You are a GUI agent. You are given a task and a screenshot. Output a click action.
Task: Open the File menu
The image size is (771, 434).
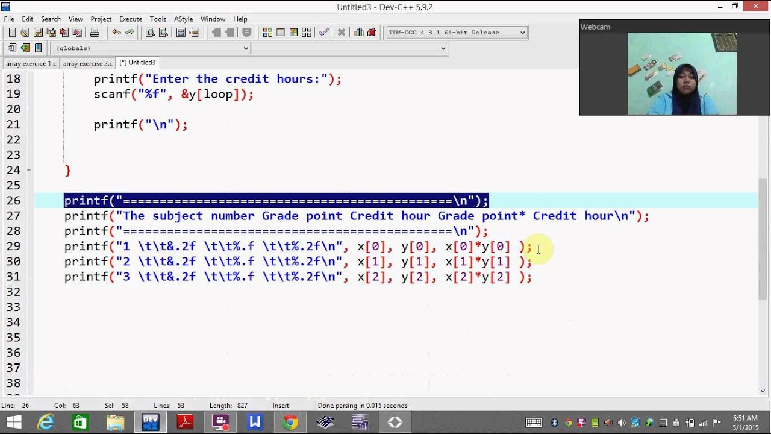click(9, 19)
